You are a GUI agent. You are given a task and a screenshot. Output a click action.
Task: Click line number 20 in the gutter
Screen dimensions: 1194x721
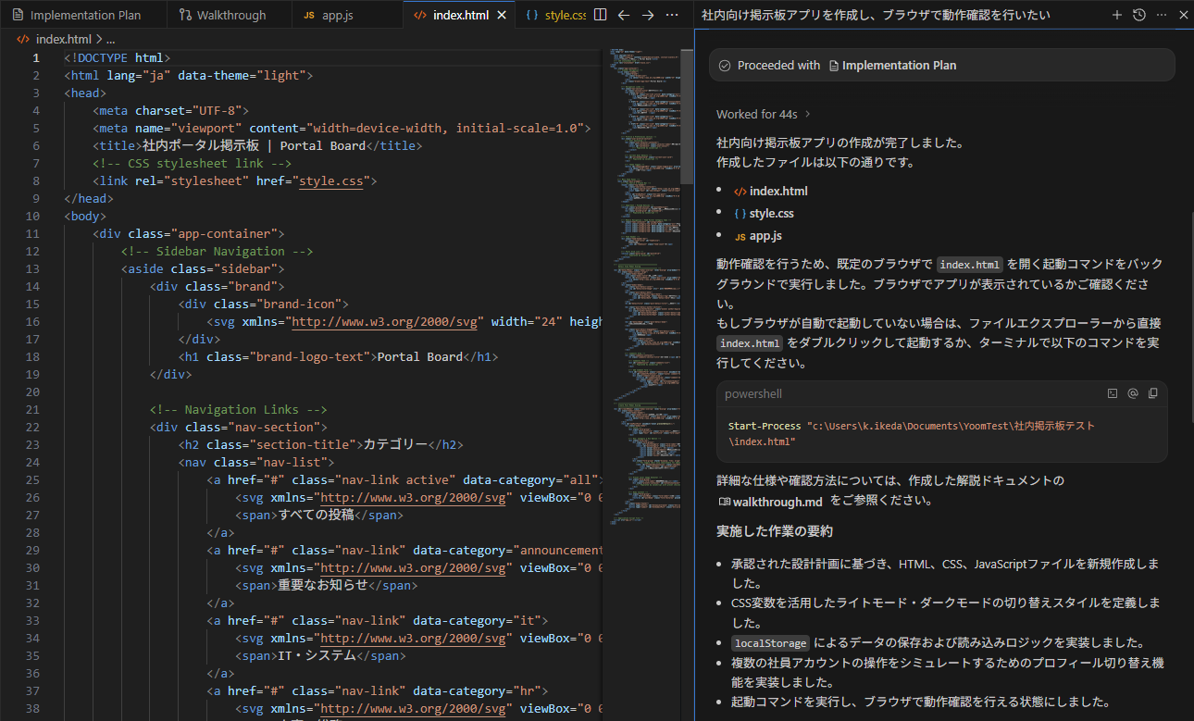[x=32, y=392]
